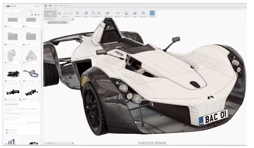Click the MAKE 3D print icon
The height and width of the screenshot is (148, 254).
(135, 13)
